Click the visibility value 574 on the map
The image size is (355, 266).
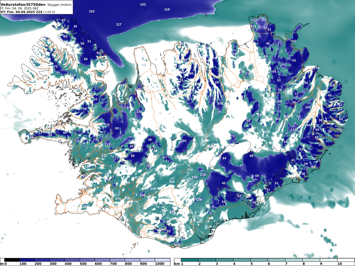click(x=118, y=199)
